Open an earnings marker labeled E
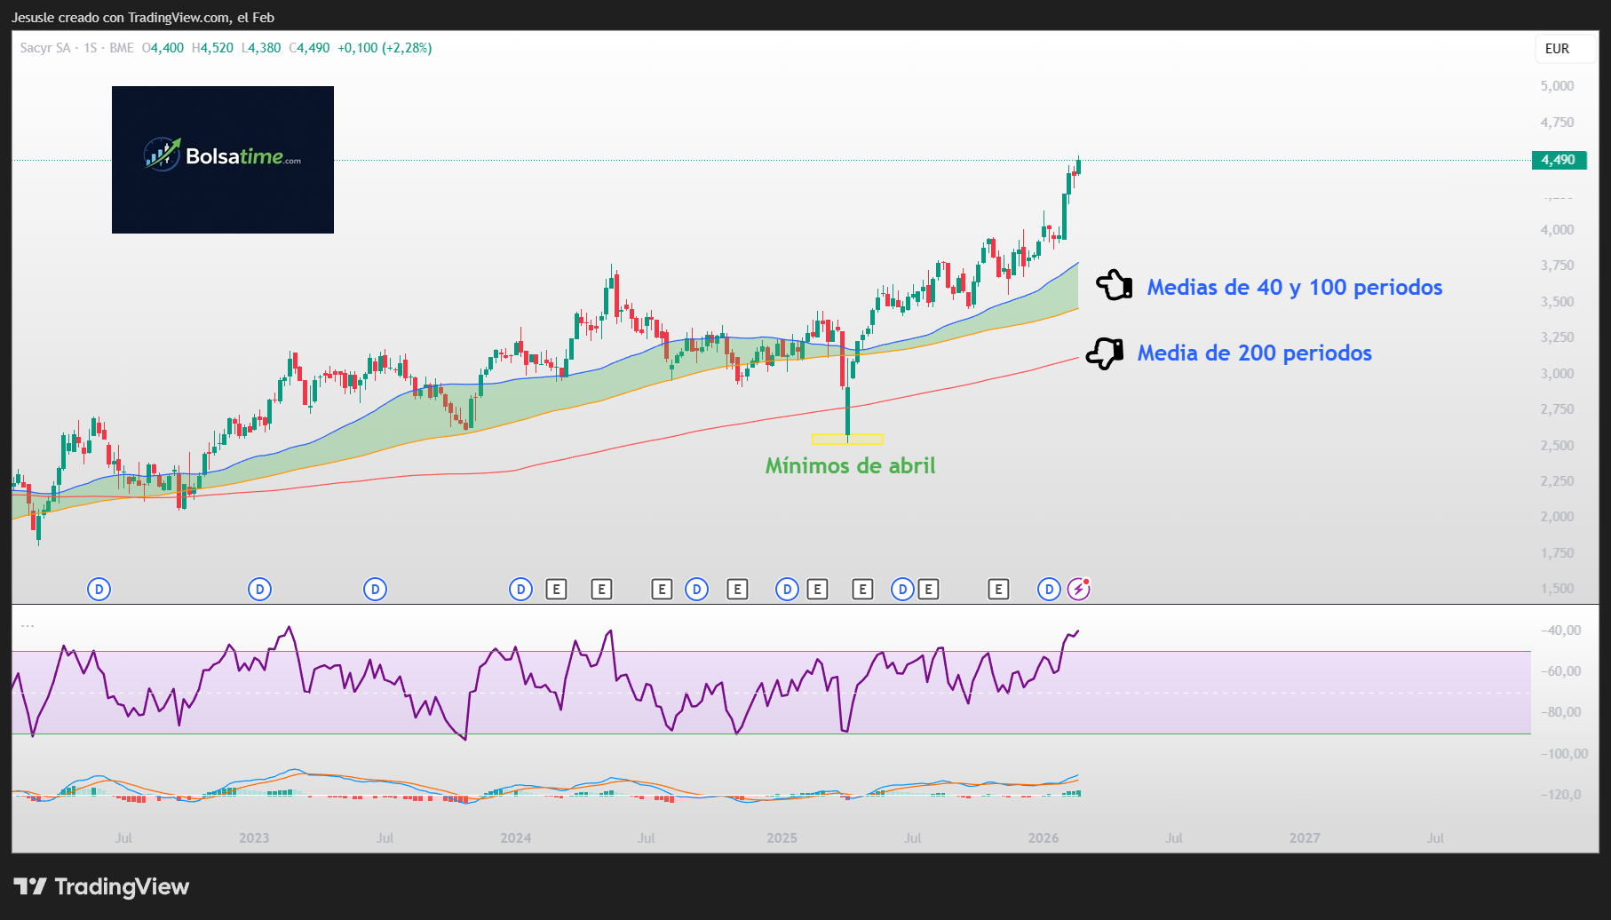 point(556,588)
